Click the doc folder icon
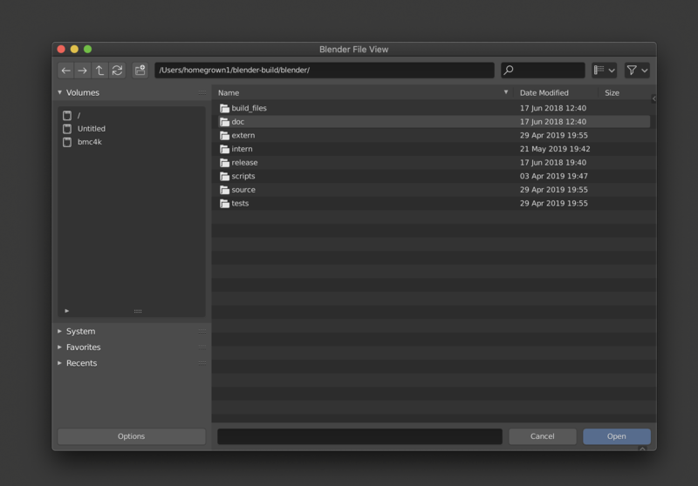Screen dimensions: 698x486 pos(224,122)
